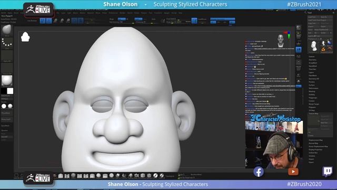
Task: Click the SwitchColor button
Action: [7, 96]
